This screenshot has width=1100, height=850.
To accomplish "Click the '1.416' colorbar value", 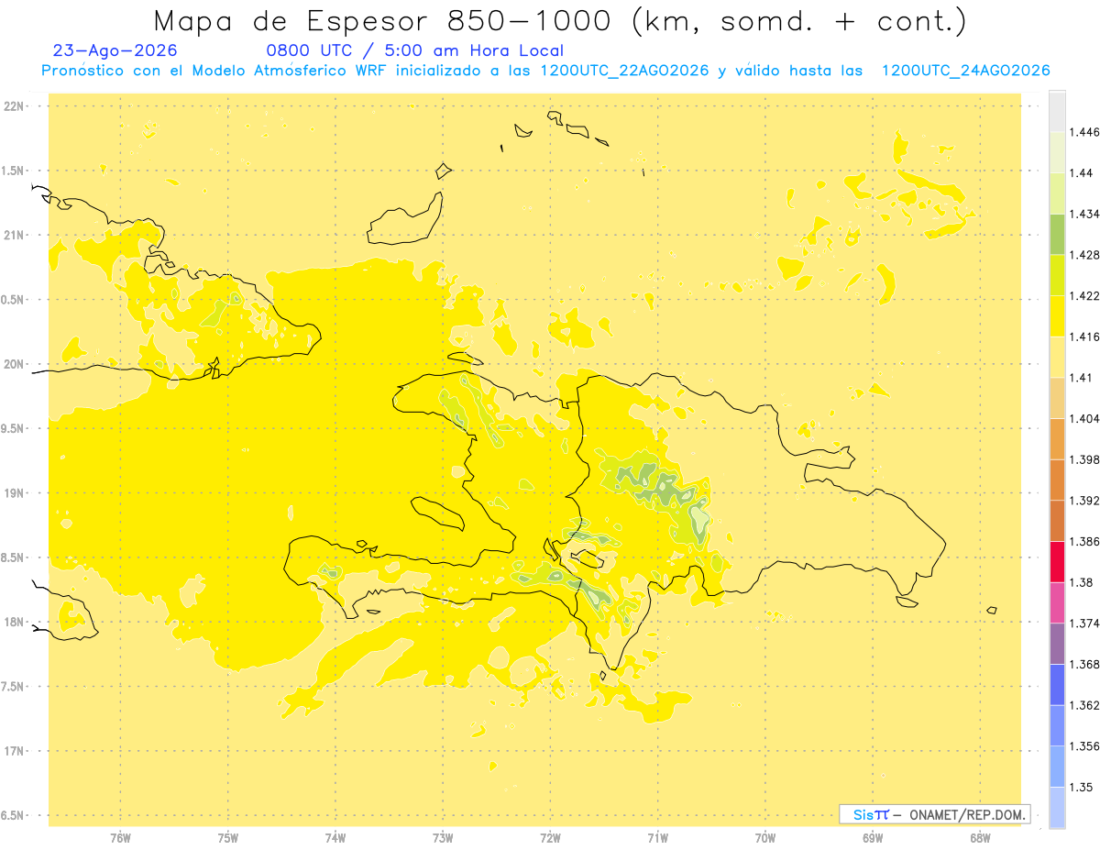I will (x=1085, y=337).
